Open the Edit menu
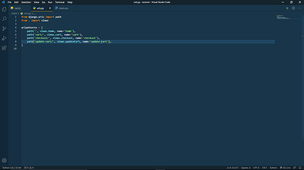The image size is (304, 170). 16,2
